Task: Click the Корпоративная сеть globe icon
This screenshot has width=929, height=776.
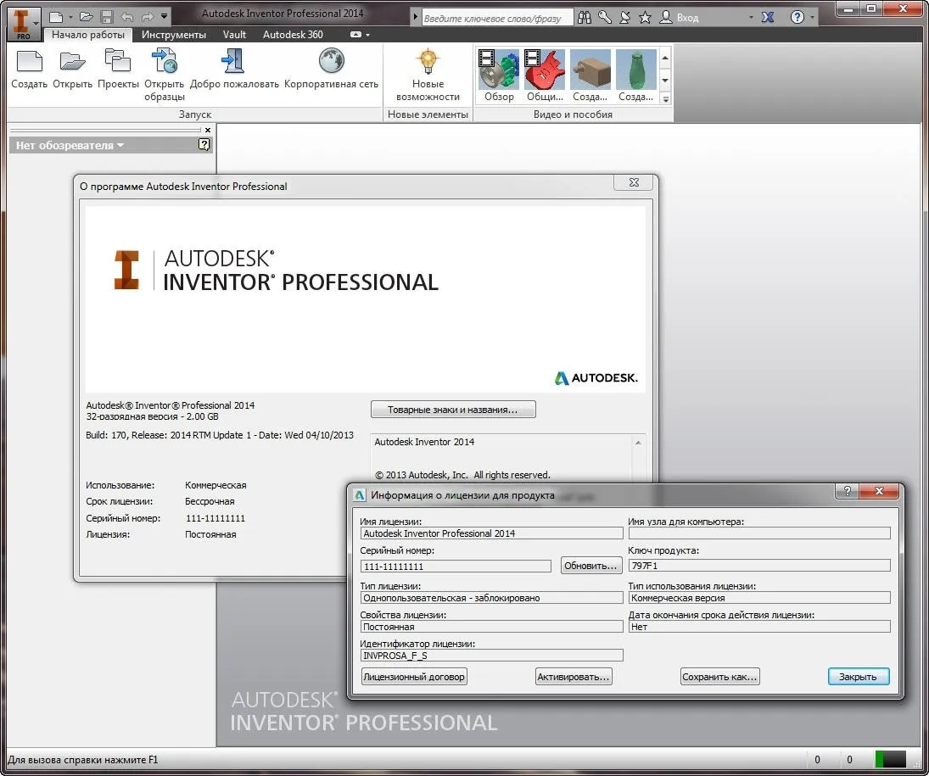Action: click(331, 70)
